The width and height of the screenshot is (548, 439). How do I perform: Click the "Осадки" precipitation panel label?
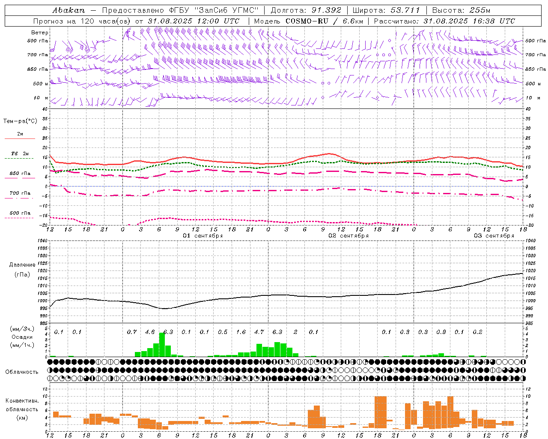coord(22,337)
